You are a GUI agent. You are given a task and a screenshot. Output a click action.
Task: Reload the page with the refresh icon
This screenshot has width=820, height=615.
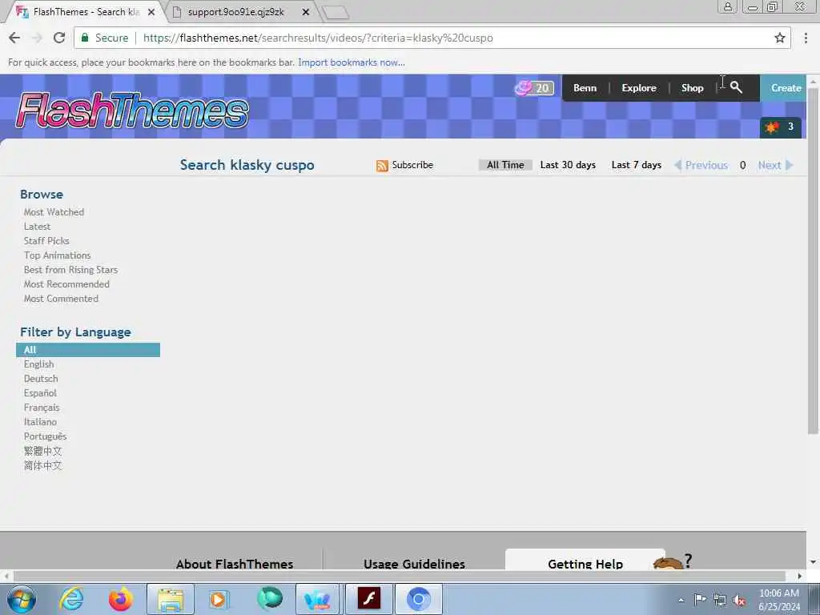click(x=59, y=38)
